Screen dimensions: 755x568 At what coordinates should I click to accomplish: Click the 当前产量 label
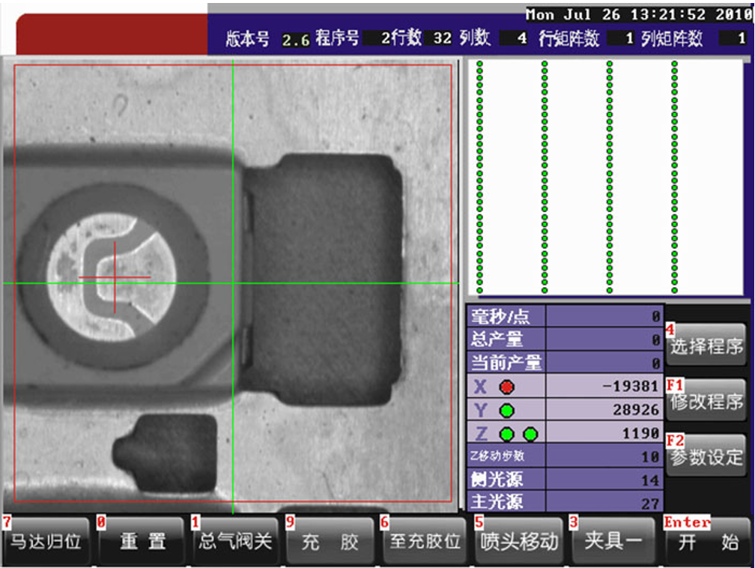(506, 363)
